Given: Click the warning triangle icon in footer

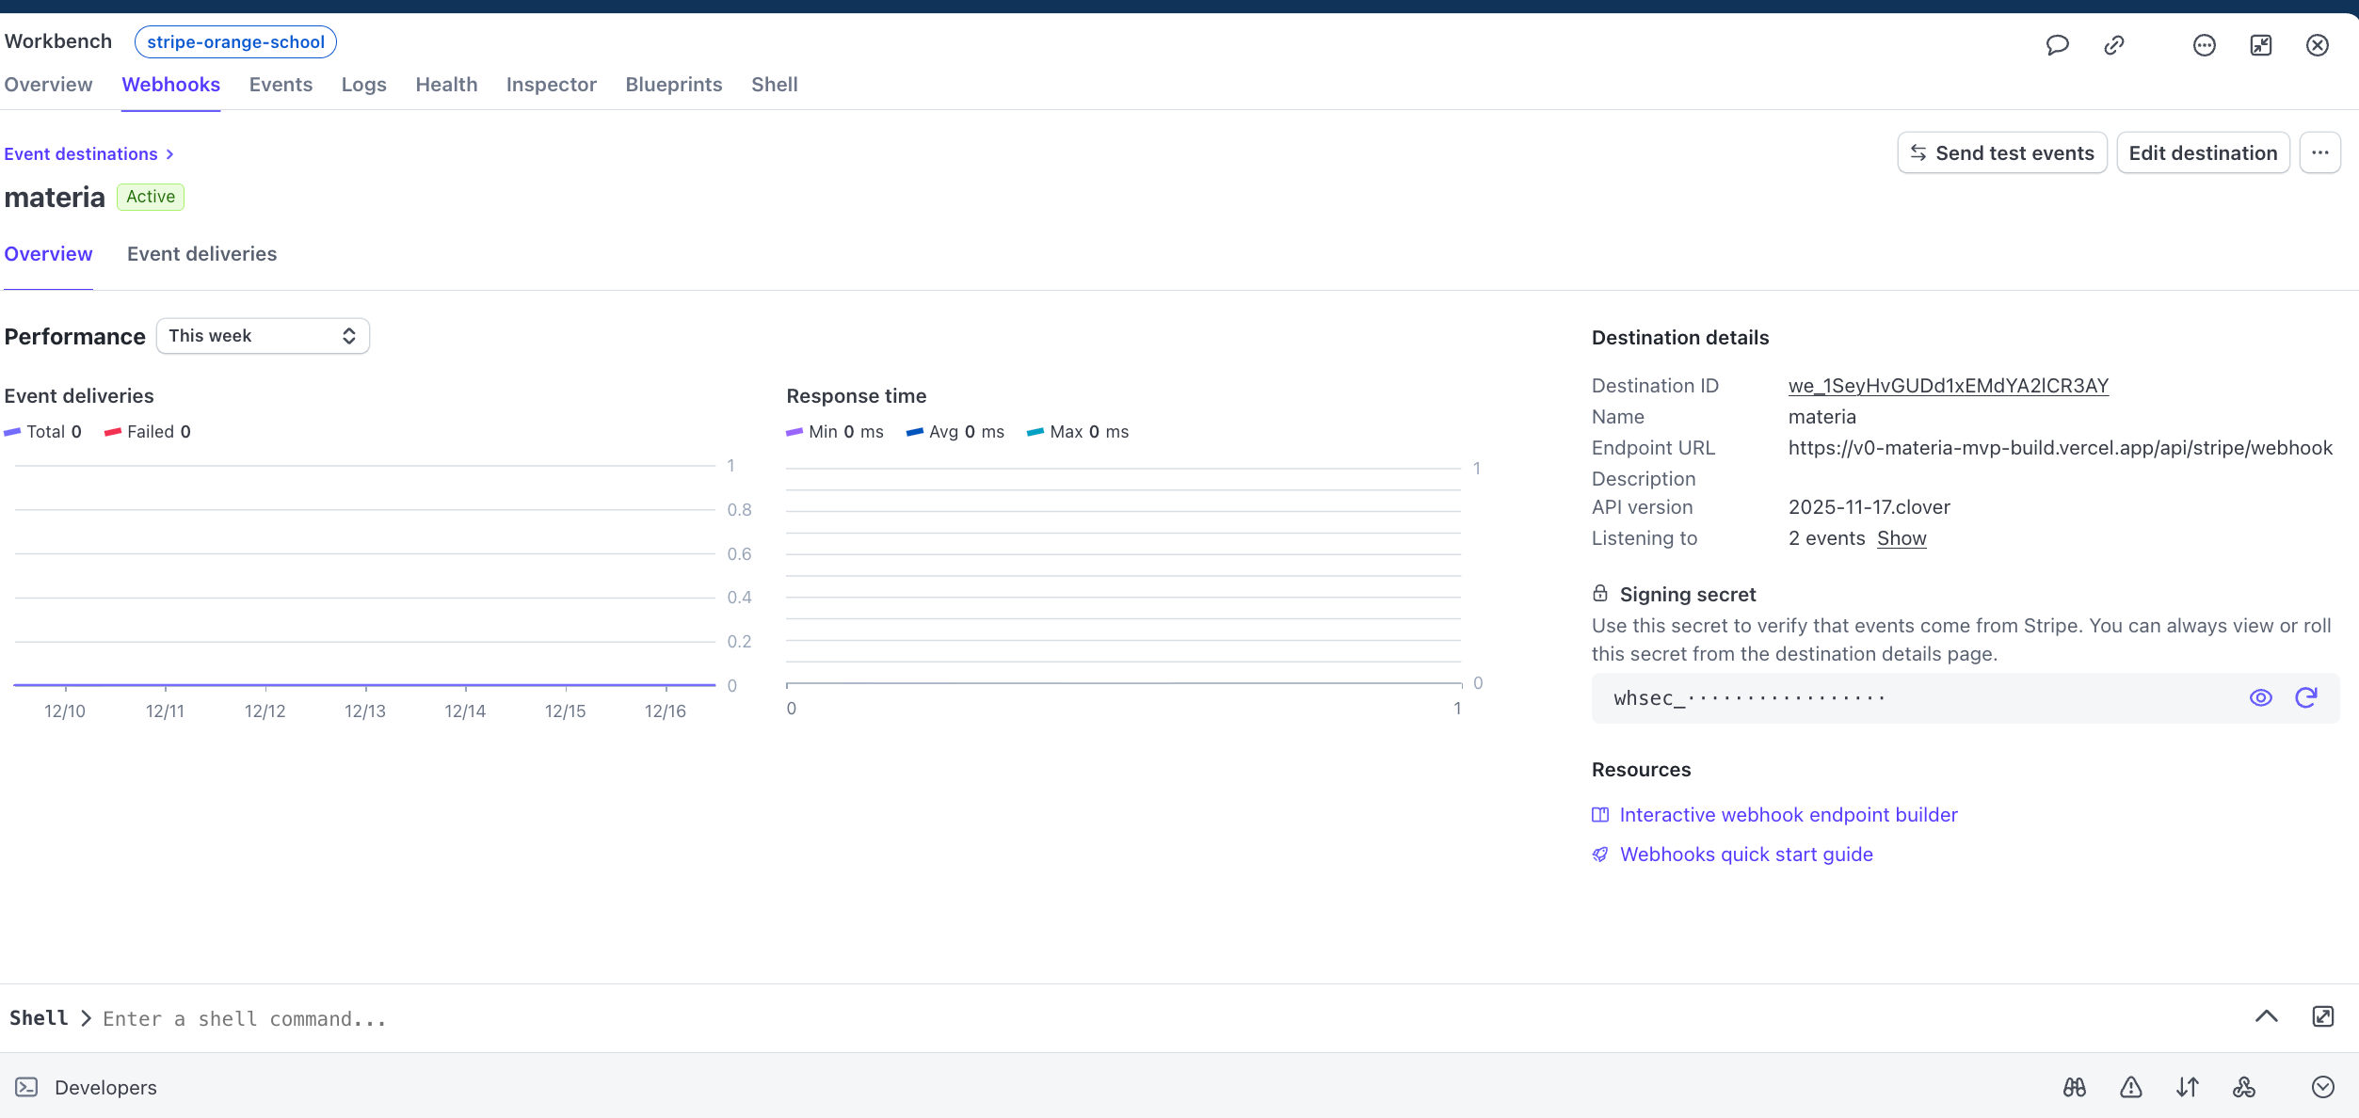Looking at the screenshot, I should (2131, 1087).
